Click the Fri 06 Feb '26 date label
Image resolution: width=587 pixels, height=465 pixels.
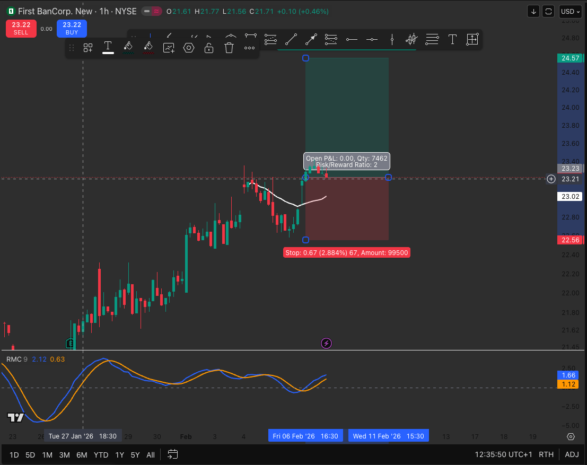coord(305,436)
